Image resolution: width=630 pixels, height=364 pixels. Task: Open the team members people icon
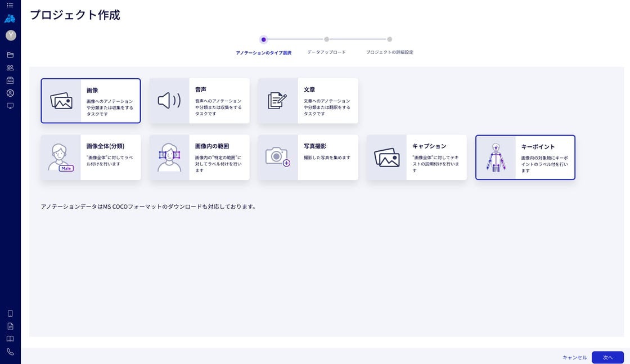11,68
